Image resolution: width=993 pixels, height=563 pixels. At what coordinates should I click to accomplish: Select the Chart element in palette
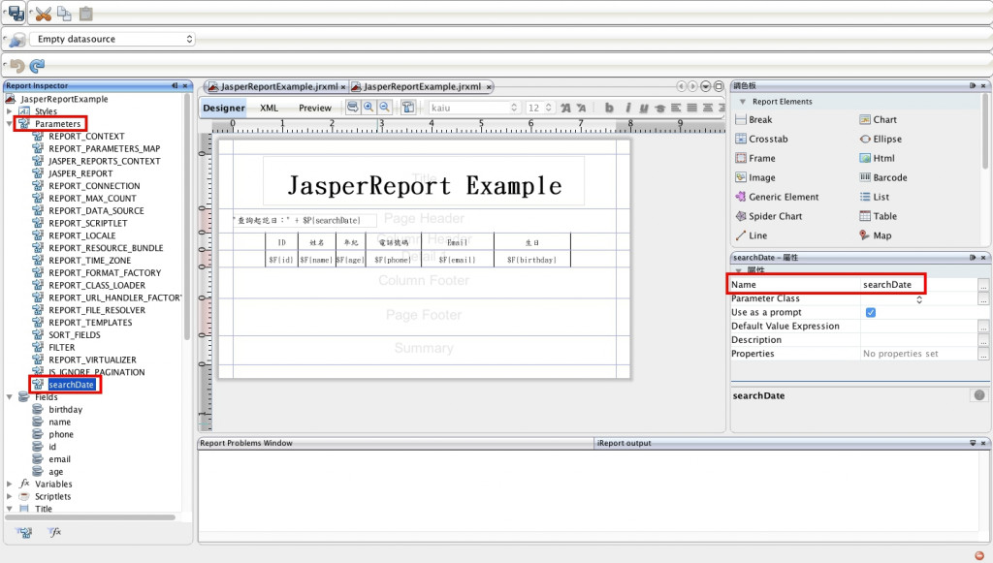(x=878, y=119)
